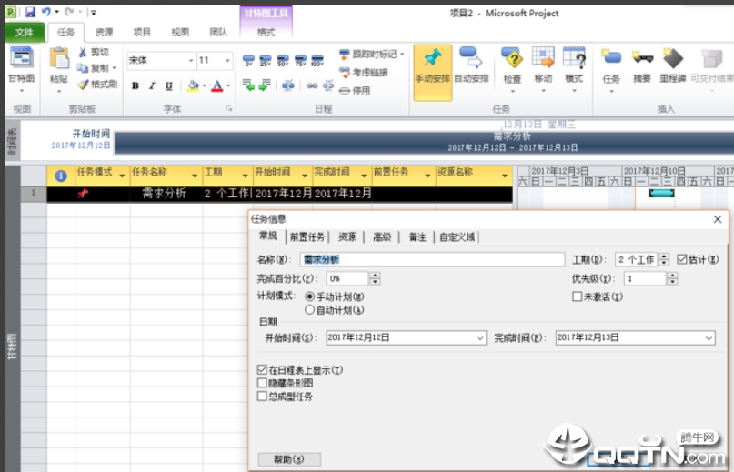The image size is (734, 472).
Task: Open the 资源 ribbon tab
Action: tap(104, 32)
